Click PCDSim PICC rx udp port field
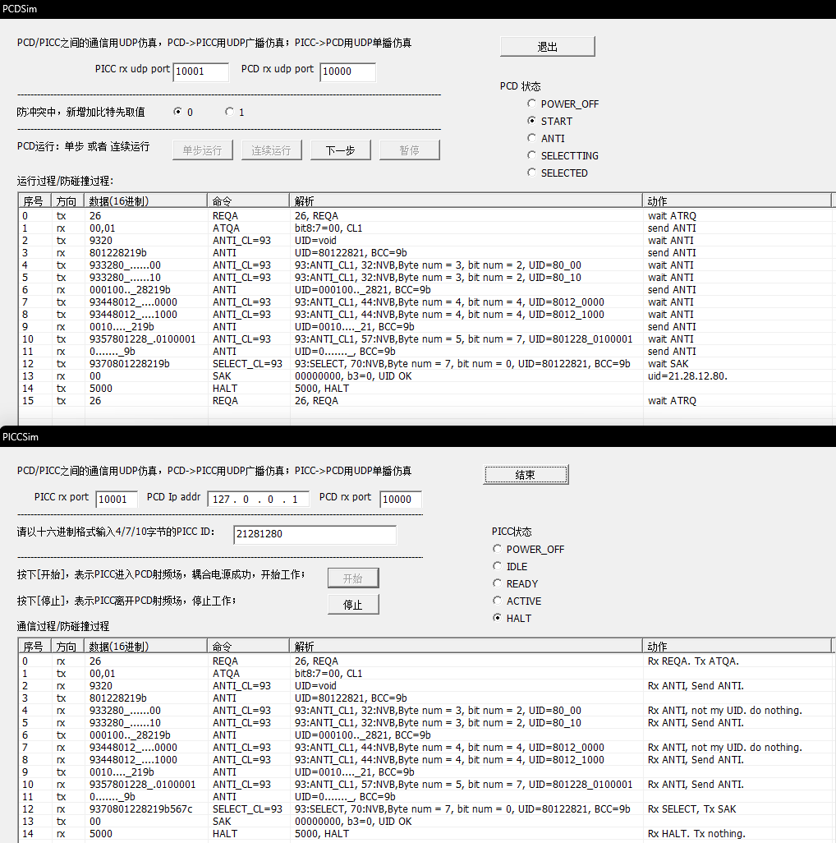The width and height of the screenshot is (836, 843). click(x=200, y=72)
